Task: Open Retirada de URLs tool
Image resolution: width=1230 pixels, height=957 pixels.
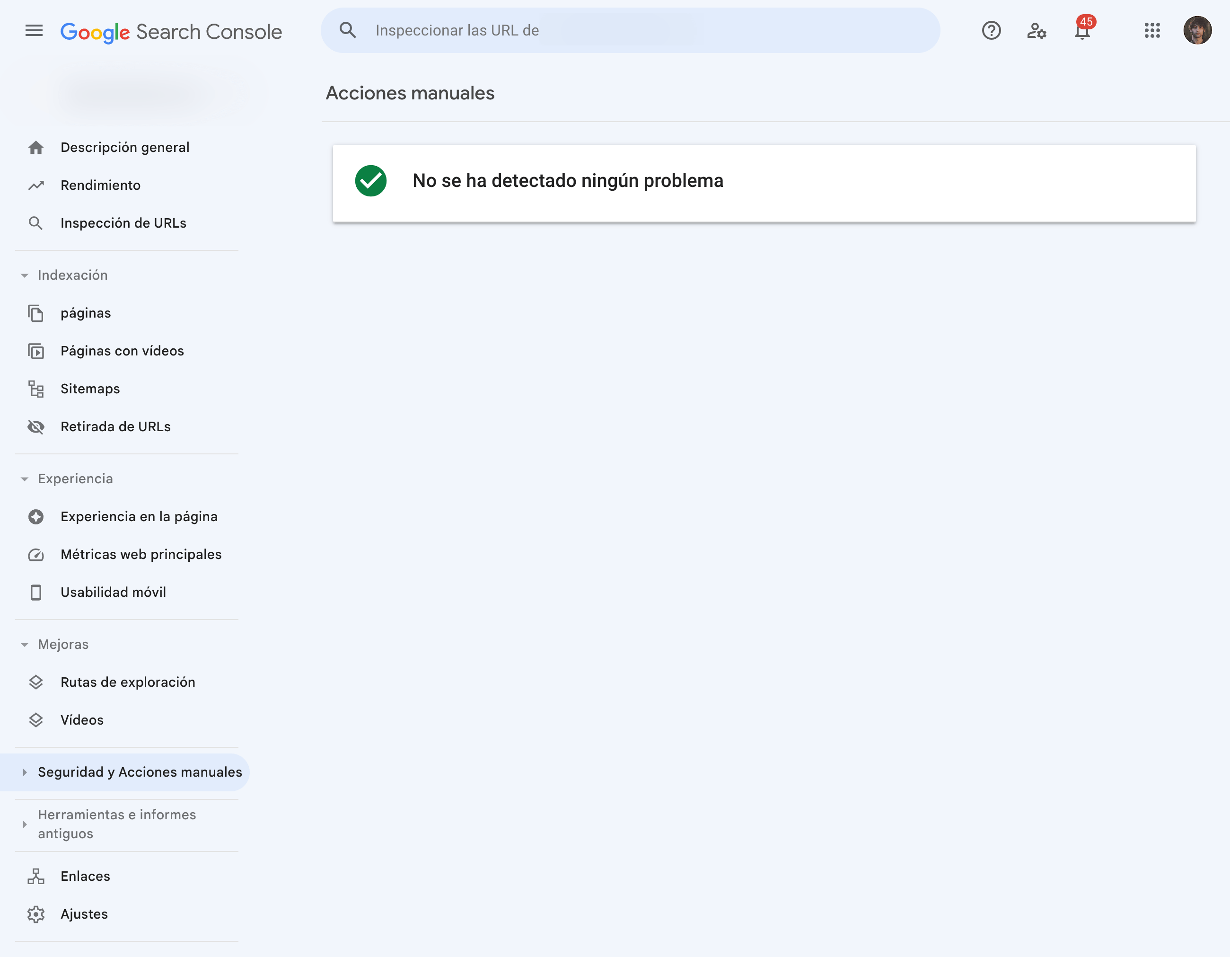Action: 115,426
